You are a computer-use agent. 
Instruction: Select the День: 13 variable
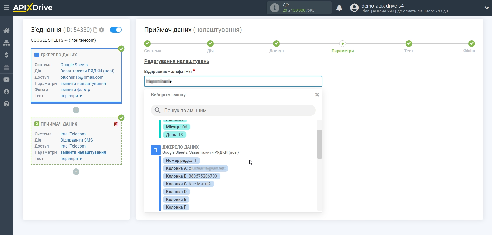(x=174, y=135)
